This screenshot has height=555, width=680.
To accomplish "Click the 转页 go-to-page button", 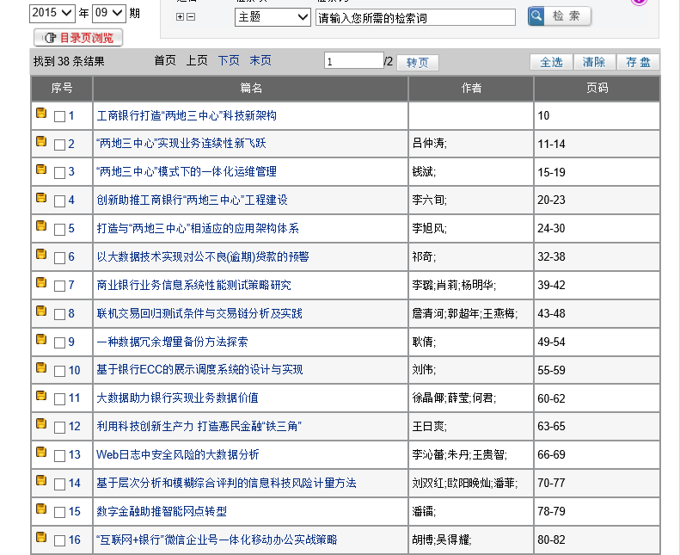I will tap(417, 63).
